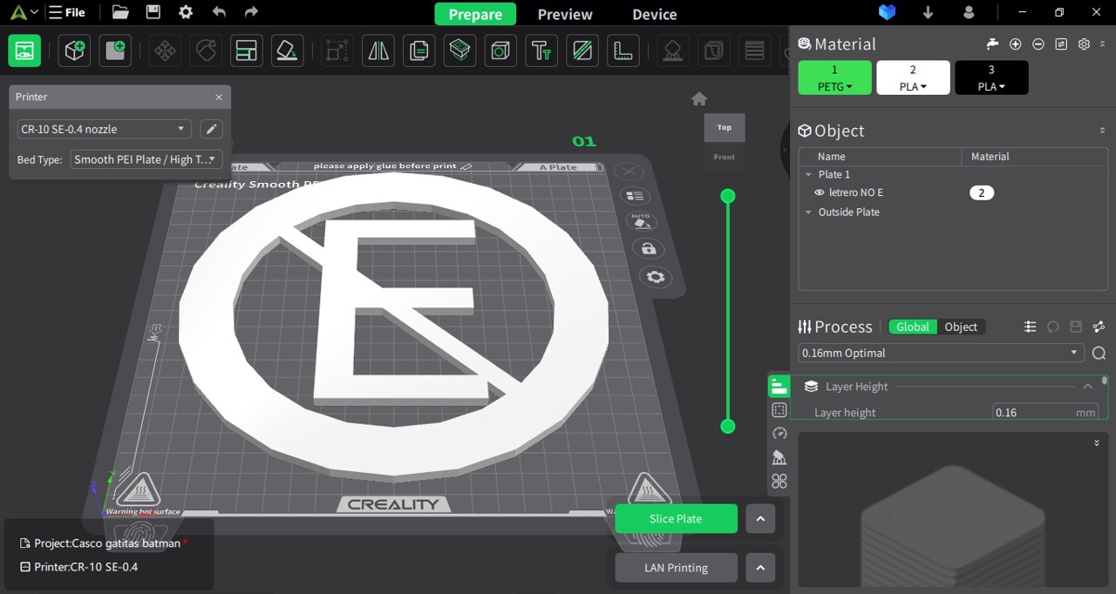The width and height of the screenshot is (1116, 594).
Task: Expand Slice Plate options arrow
Action: 760,518
